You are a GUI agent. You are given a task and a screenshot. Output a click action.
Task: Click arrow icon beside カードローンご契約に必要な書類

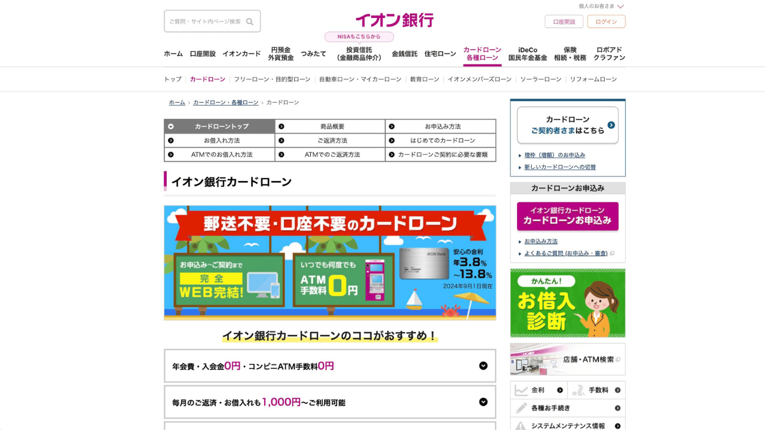click(x=391, y=154)
